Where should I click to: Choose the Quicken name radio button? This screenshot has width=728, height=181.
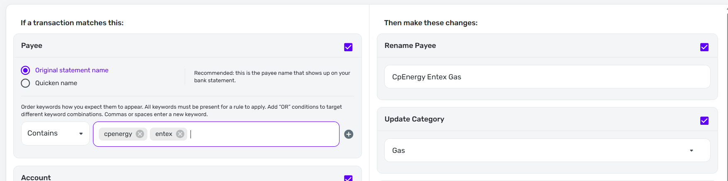click(x=26, y=83)
